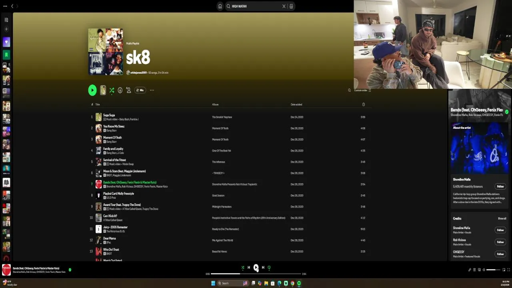Follow Shoreline Mafia in About the artist card

pos(500,186)
